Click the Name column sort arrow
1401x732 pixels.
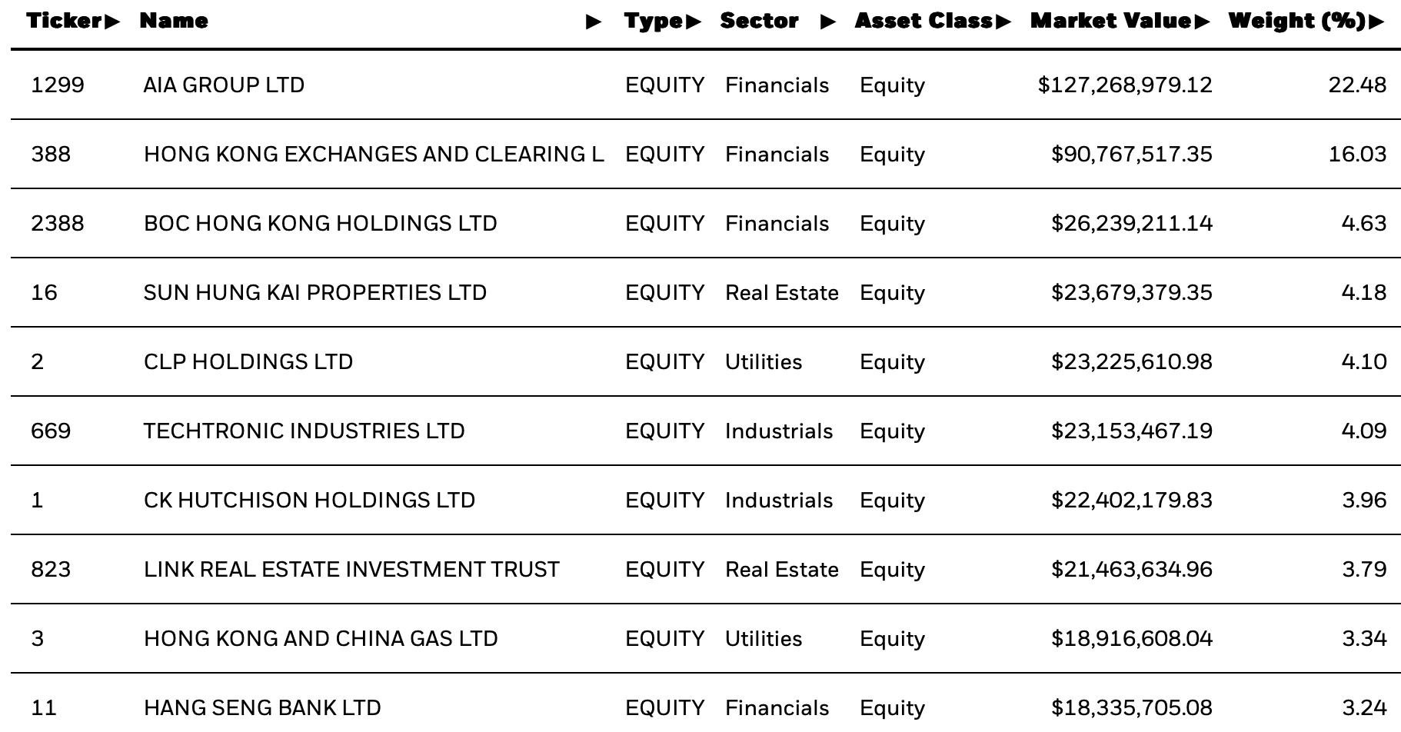point(594,22)
